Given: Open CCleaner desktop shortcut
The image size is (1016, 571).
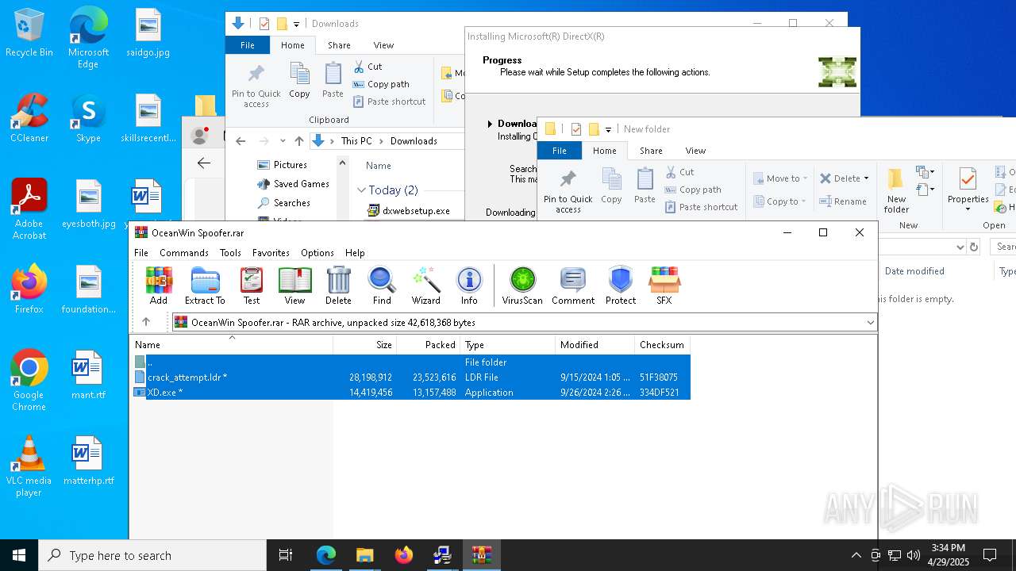Looking at the screenshot, I should click(29, 118).
